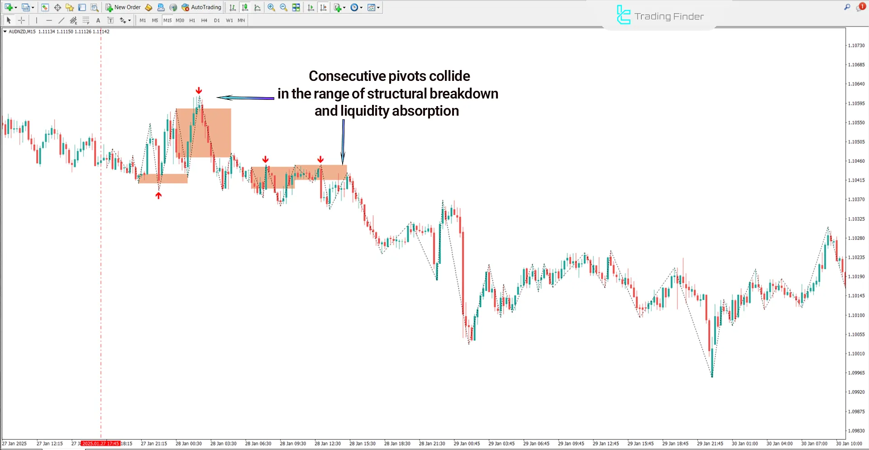Zoom out of the chart

coord(284,7)
